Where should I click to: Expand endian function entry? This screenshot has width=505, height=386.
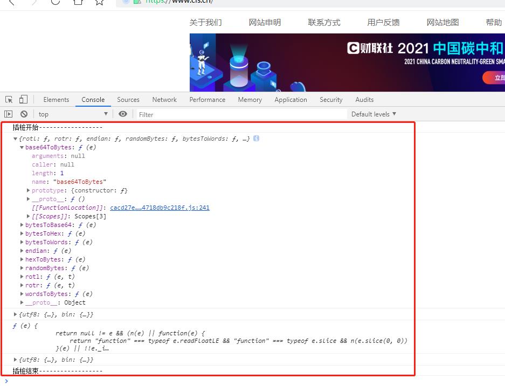(22, 251)
